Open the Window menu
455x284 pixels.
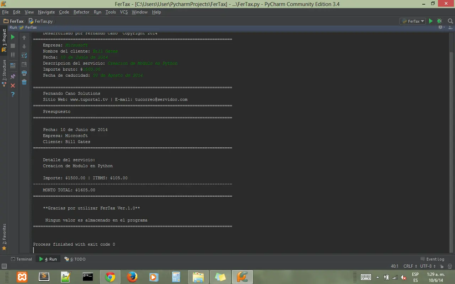tap(140, 12)
